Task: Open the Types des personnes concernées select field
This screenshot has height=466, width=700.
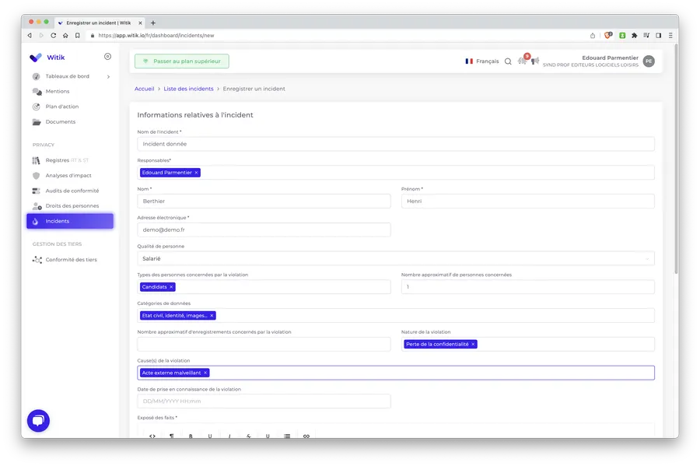Action: 264,287
